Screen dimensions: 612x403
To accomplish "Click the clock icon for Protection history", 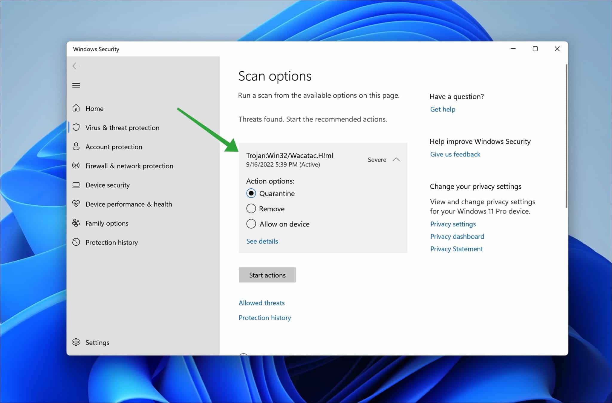I will tap(76, 242).
